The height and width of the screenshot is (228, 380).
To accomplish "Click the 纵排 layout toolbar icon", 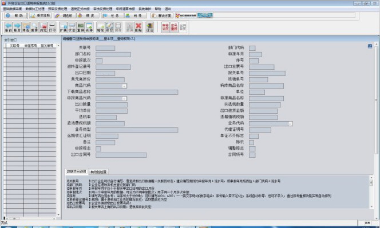I will tap(89, 27).
